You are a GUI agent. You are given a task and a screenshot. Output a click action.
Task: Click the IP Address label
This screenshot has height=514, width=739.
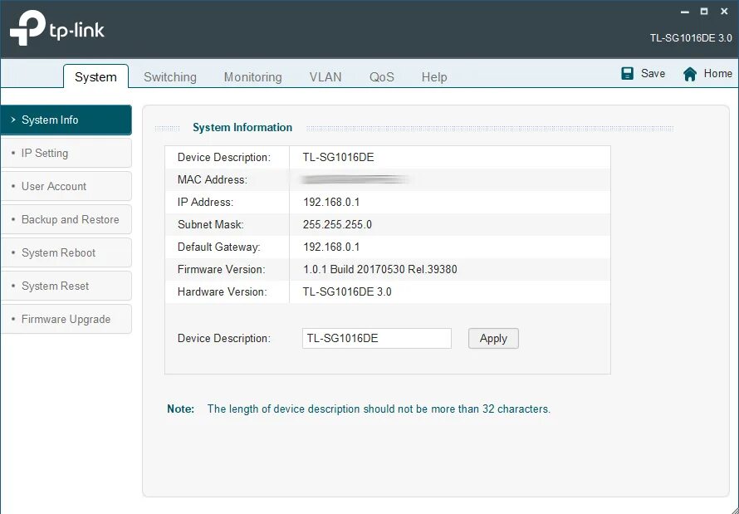tap(205, 202)
